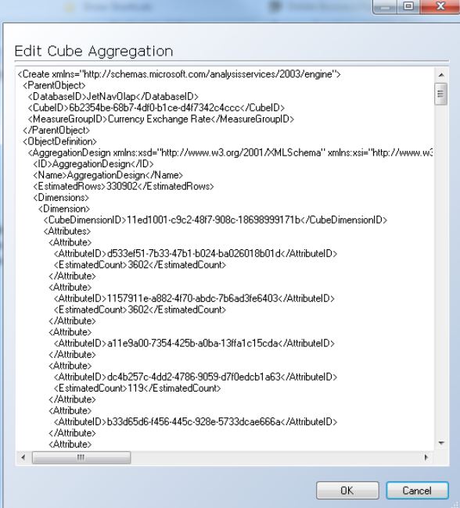Click the Cancel button
460x508 pixels.
pos(417,490)
